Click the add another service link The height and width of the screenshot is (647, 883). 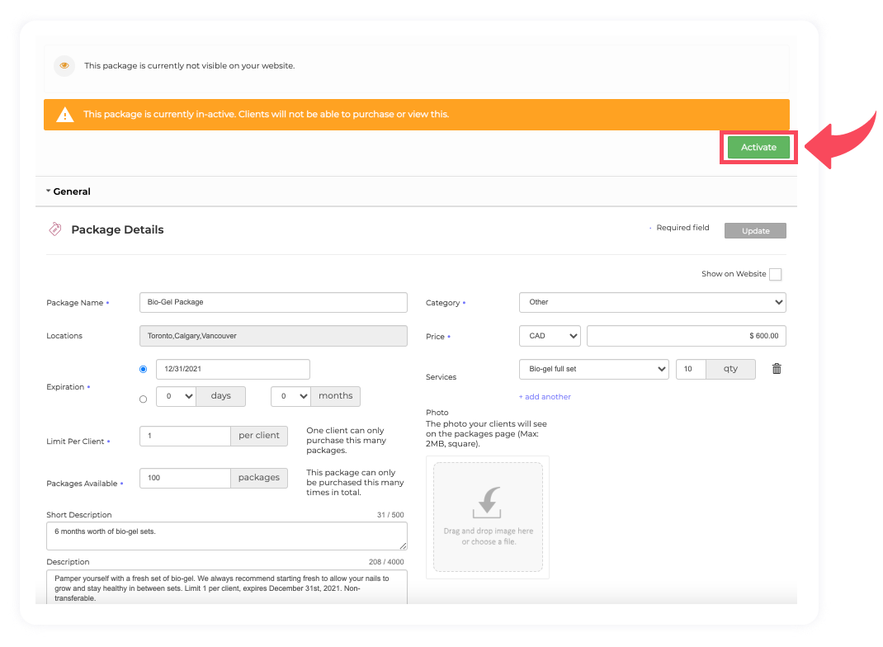[x=545, y=397]
